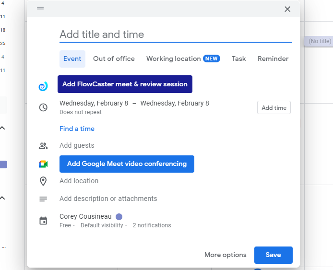Collapse upper sidebar section chevron

point(2,128)
